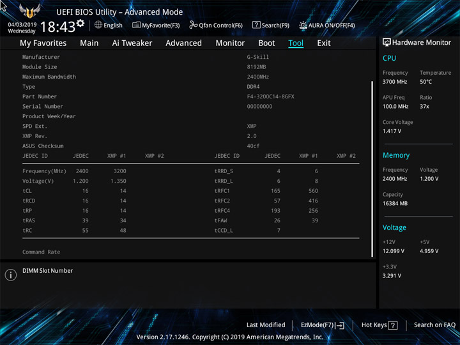460x345 pixels.
Task: Open the Monitor tab
Action: tap(230, 43)
